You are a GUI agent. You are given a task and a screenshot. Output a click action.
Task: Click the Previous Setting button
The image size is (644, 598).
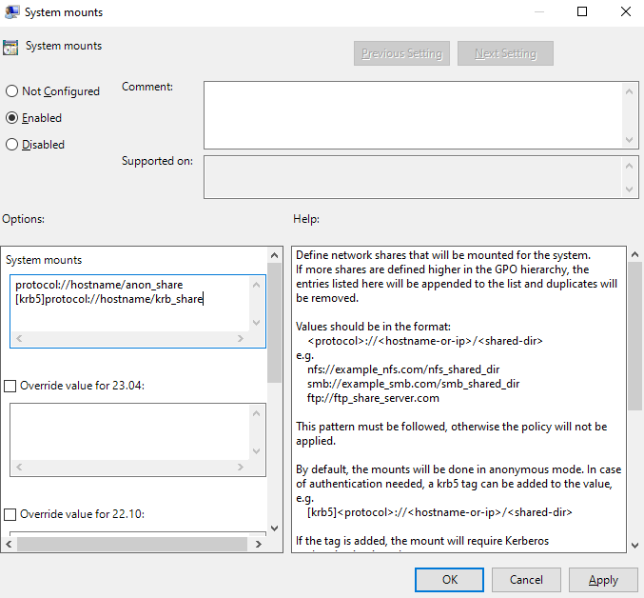tap(401, 53)
